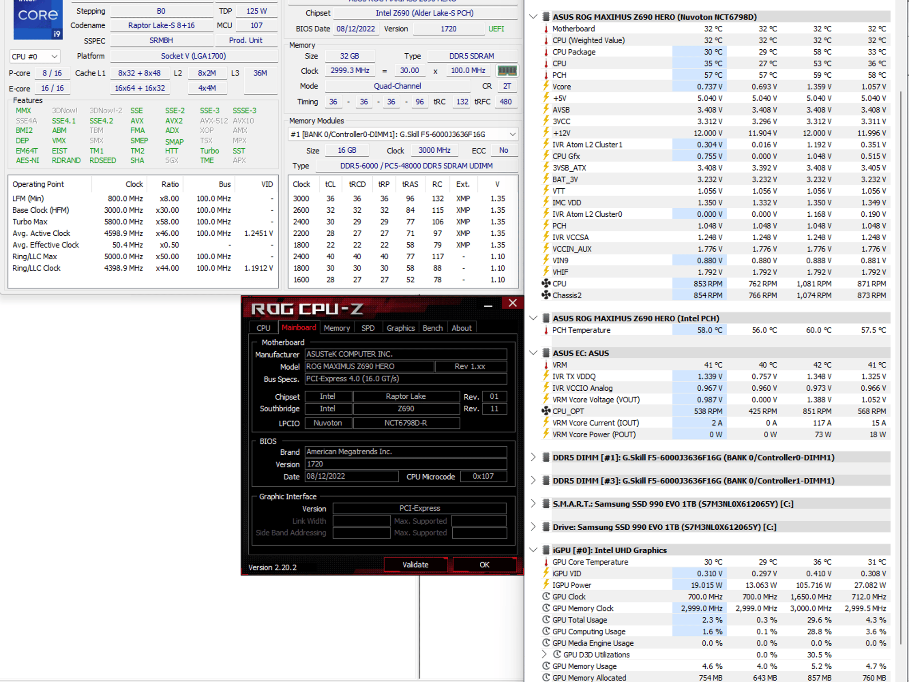Click the Intel Core i9 logo

(x=38, y=20)
